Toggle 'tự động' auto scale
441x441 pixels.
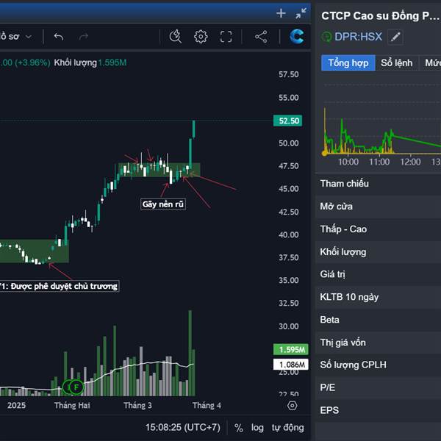(x=287, y=428)
